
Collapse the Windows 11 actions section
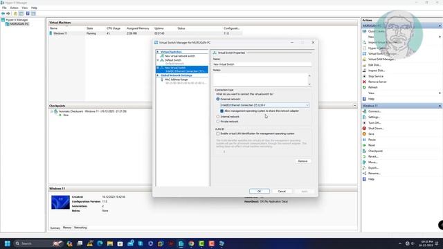click(440, 106)
